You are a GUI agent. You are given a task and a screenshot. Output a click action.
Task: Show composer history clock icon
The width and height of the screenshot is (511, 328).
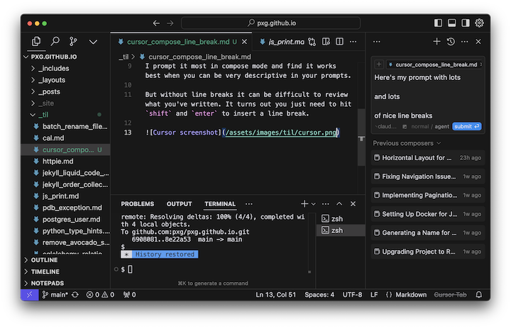pyautogui.click(x=451, y=42)
